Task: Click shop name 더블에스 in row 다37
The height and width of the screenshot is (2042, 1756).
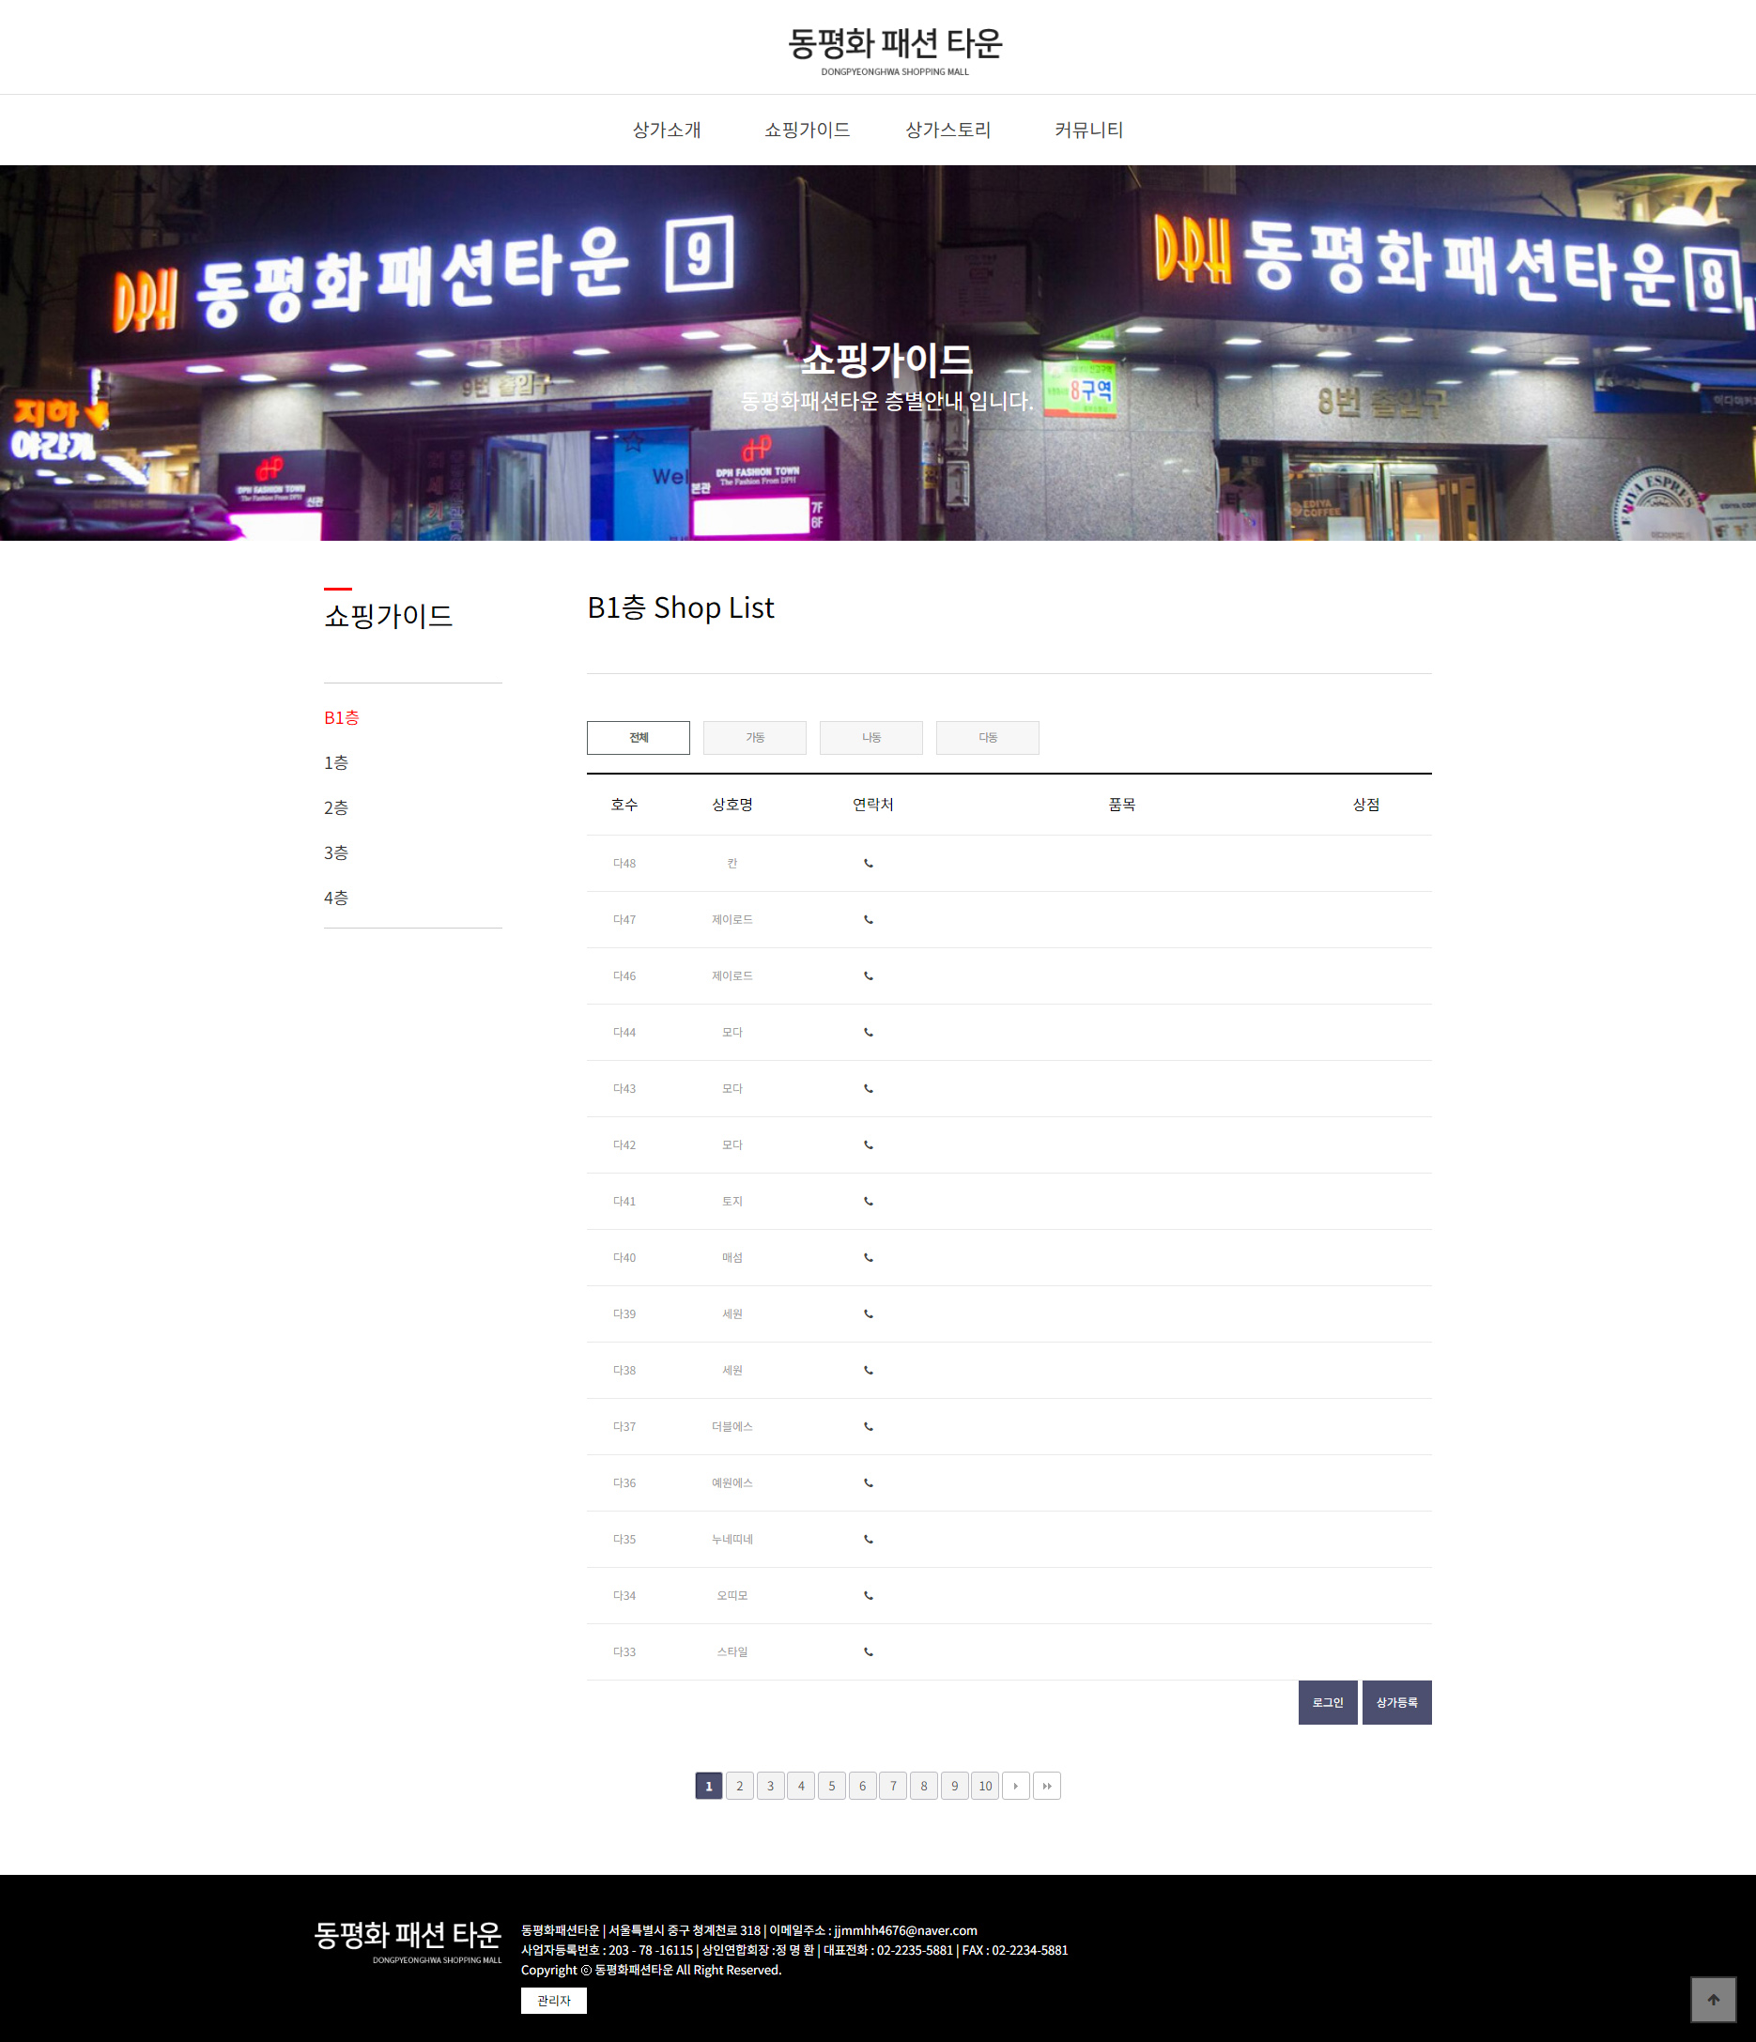Action: (732, 1425)
